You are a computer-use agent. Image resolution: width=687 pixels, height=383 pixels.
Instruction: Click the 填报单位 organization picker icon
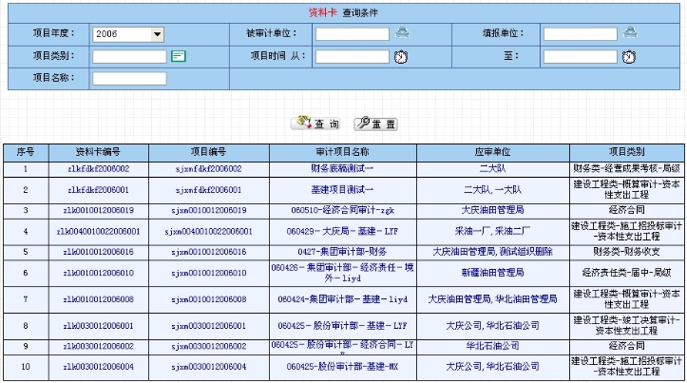point(630,34)
